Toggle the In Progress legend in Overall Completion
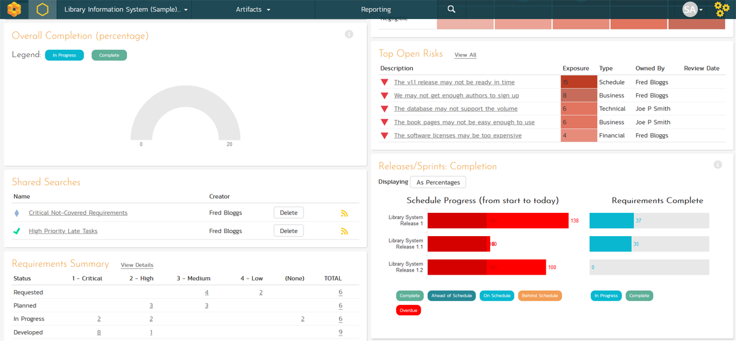Screen dimensions: 736x341 click(x=64, y=55)
